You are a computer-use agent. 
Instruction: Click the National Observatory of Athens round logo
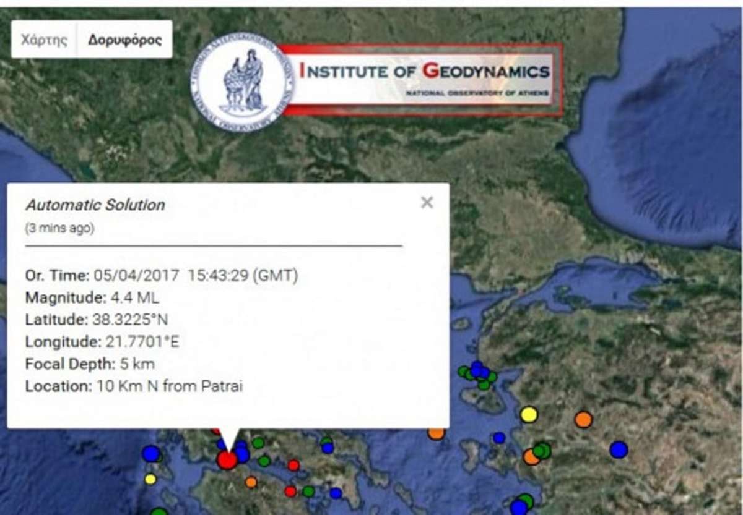coord(241,82)
